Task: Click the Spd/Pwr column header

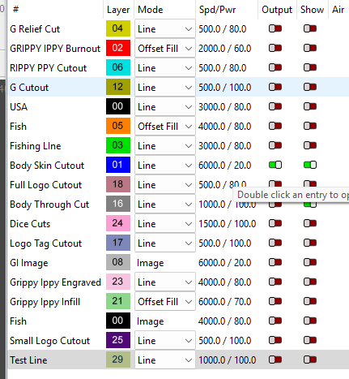Action: [217, 10]
